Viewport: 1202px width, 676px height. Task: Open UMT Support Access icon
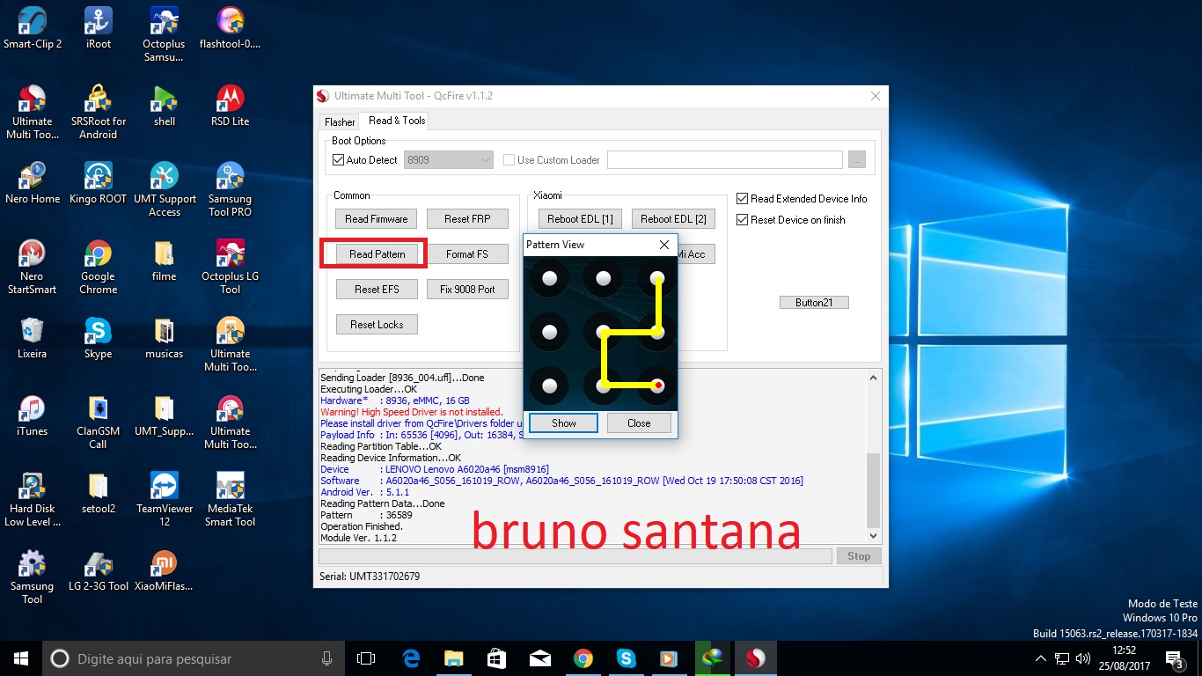[x=165, y=189]
